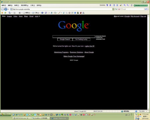Click the browser Forward arrow button
Screen dimensions: 150x120
point(6,9)
